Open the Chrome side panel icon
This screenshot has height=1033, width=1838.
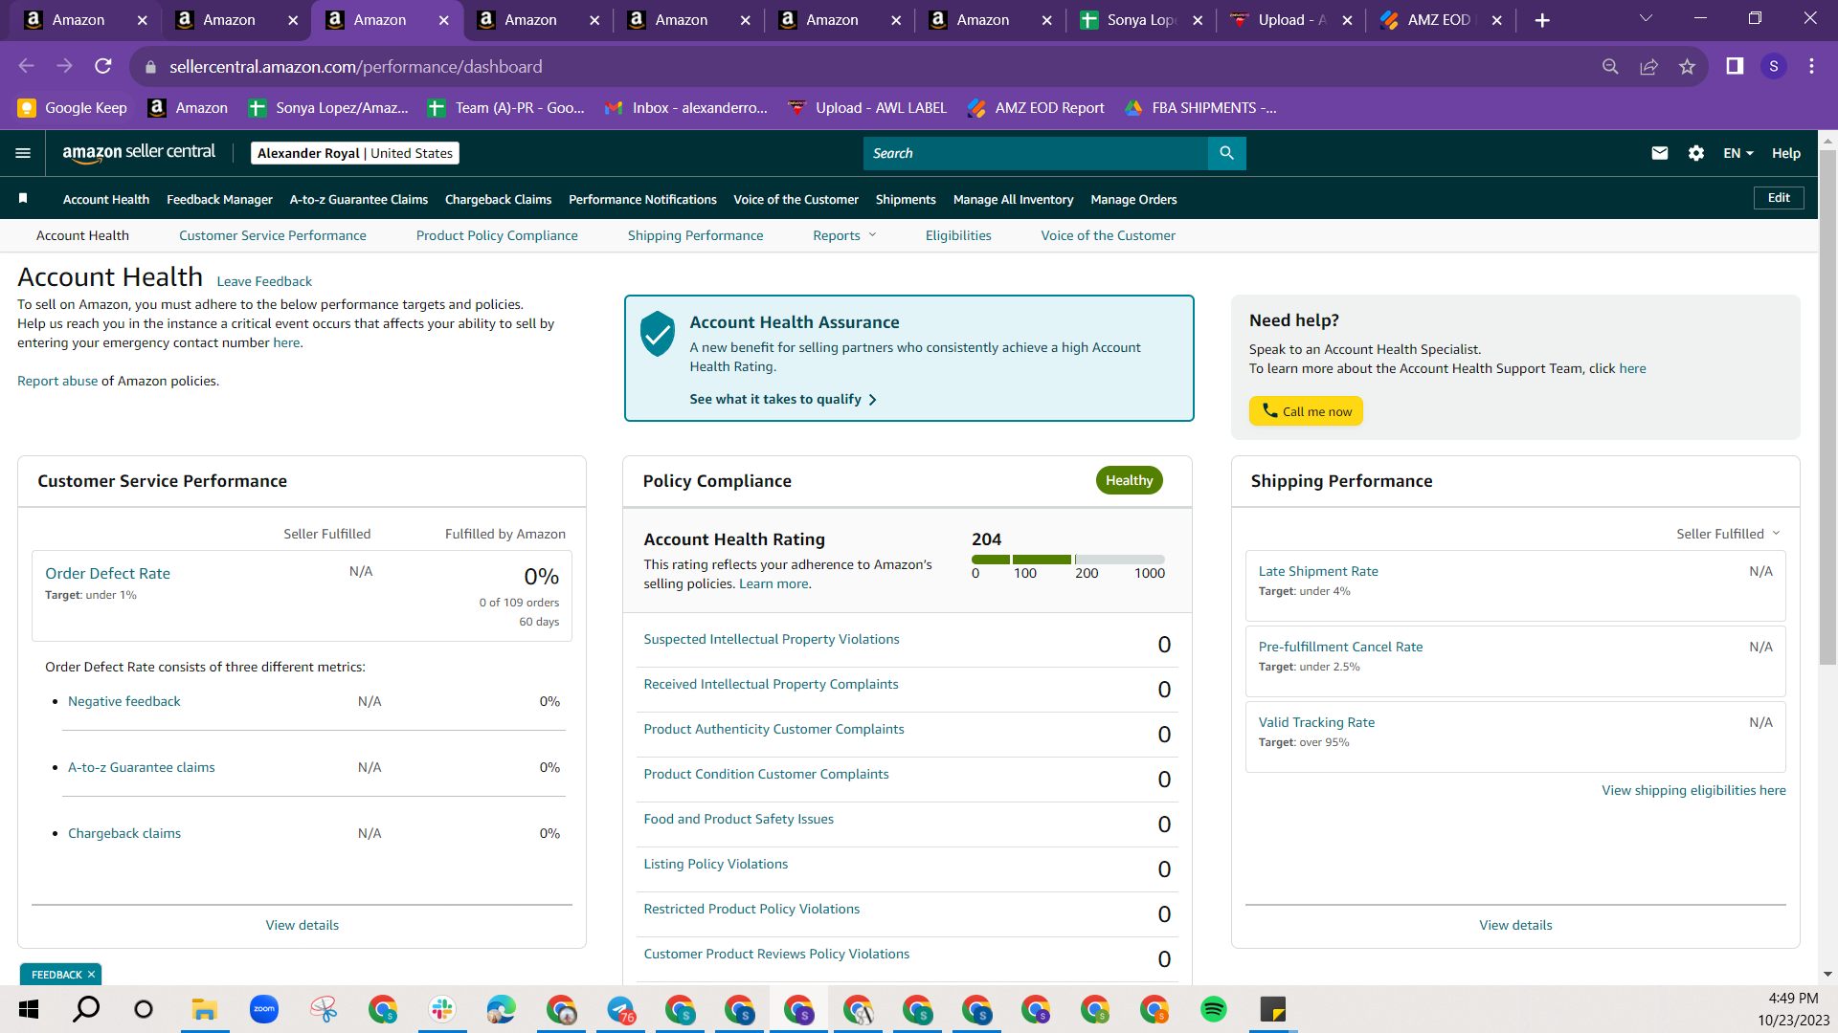click(1735, 66)
